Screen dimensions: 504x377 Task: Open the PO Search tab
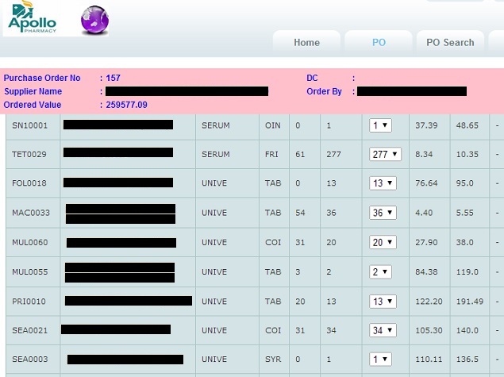point(450,43)
